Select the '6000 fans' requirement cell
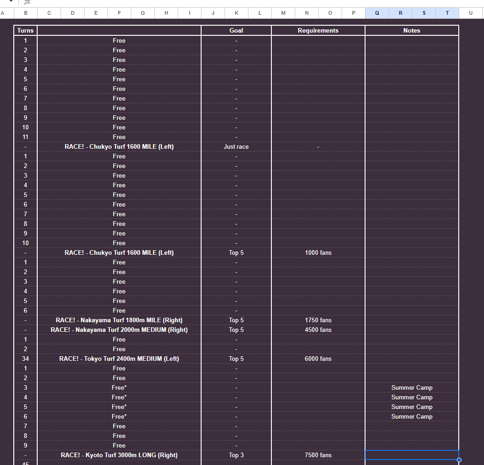 coord(318,359)
